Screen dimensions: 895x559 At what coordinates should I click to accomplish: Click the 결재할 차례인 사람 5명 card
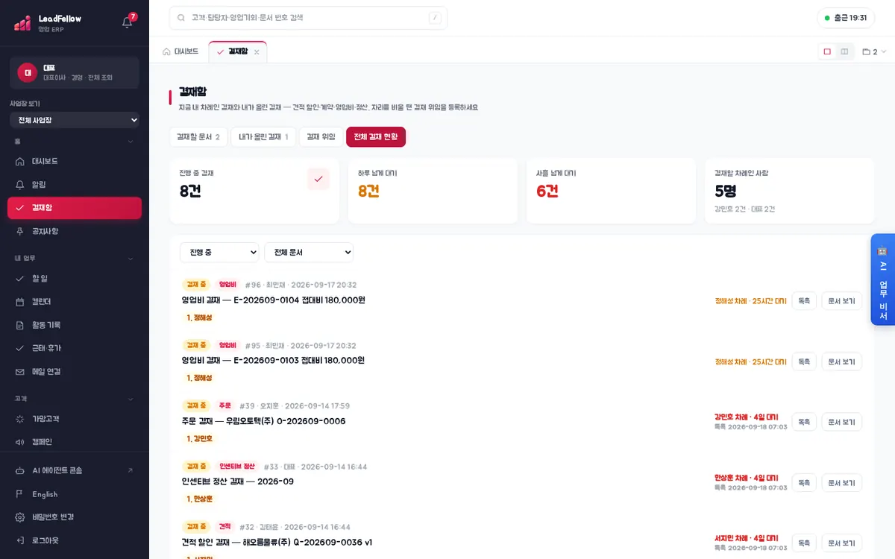pos(790,191)
